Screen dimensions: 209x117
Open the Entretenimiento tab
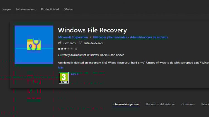click(26, 9)
